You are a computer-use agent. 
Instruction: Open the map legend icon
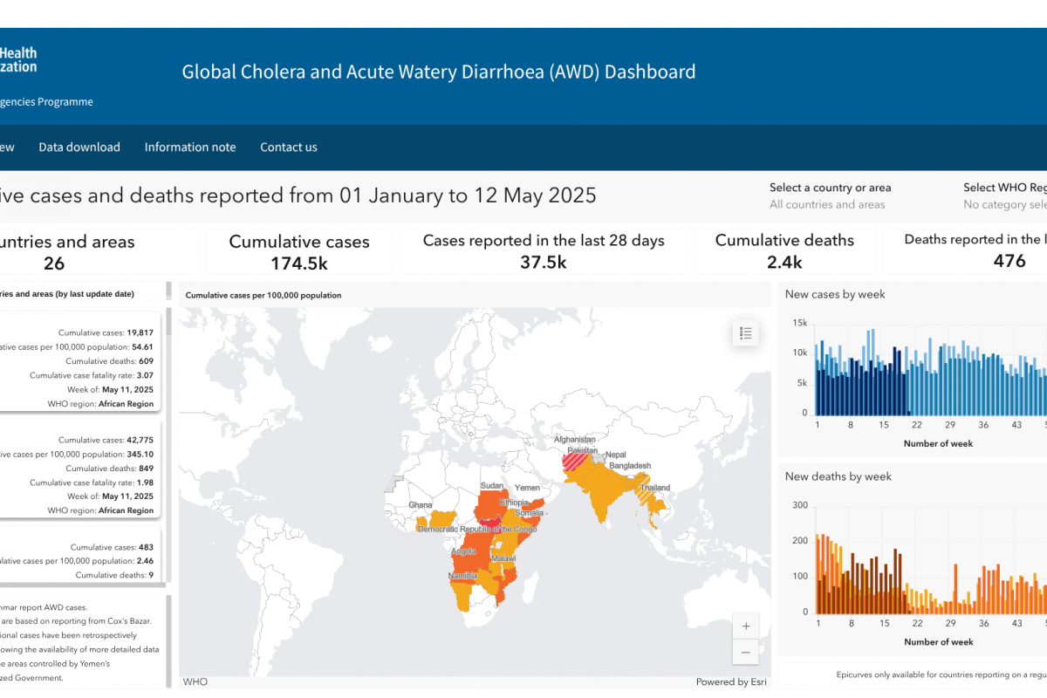pos(745,332)
